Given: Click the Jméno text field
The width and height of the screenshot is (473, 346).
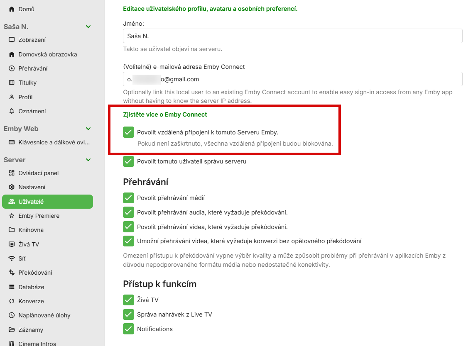Looking at the screenshot, I should point(293,36).
